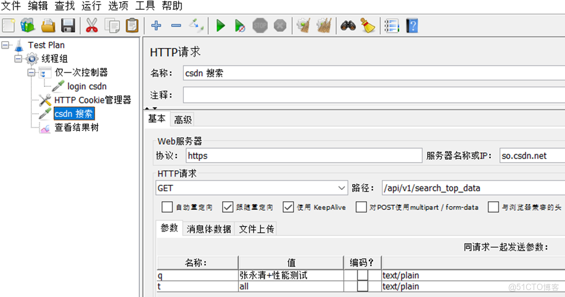
Task: Switch to the 参数 tab
Action: coord(169,228)
